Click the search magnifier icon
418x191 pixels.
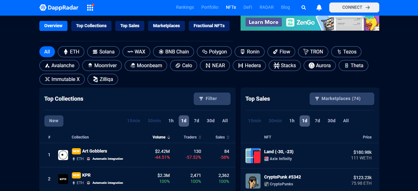(x=304, y=8)
